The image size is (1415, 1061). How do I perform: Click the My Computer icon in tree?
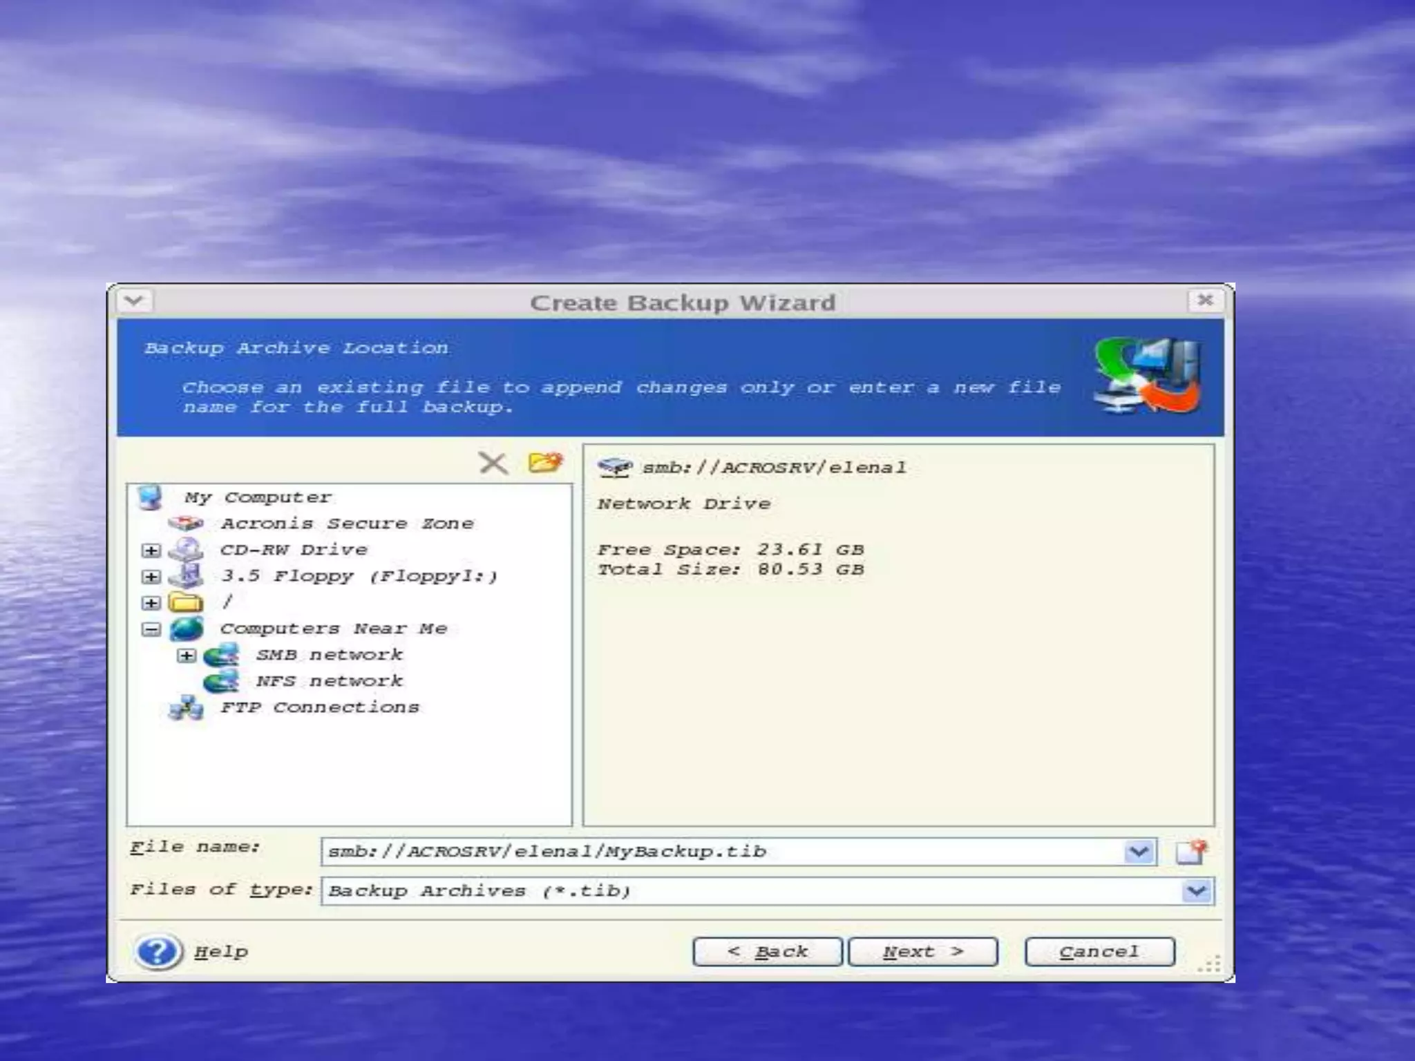coord(150,497)
